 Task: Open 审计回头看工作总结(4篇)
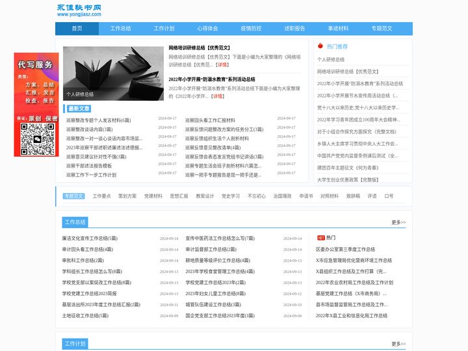88,249
